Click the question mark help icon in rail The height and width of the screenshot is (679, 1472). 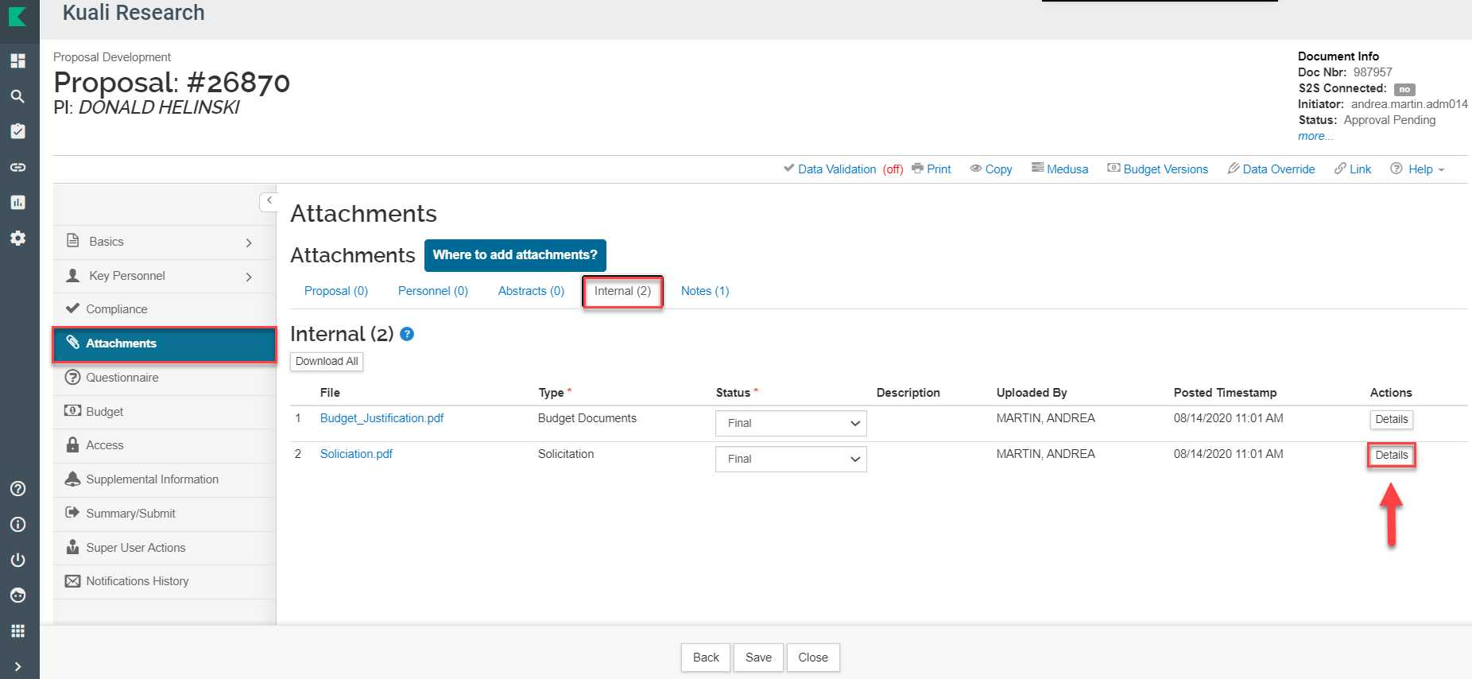coord(17,489)
